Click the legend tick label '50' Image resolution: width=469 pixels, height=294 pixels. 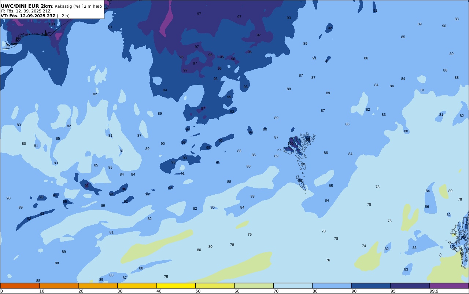198,291
